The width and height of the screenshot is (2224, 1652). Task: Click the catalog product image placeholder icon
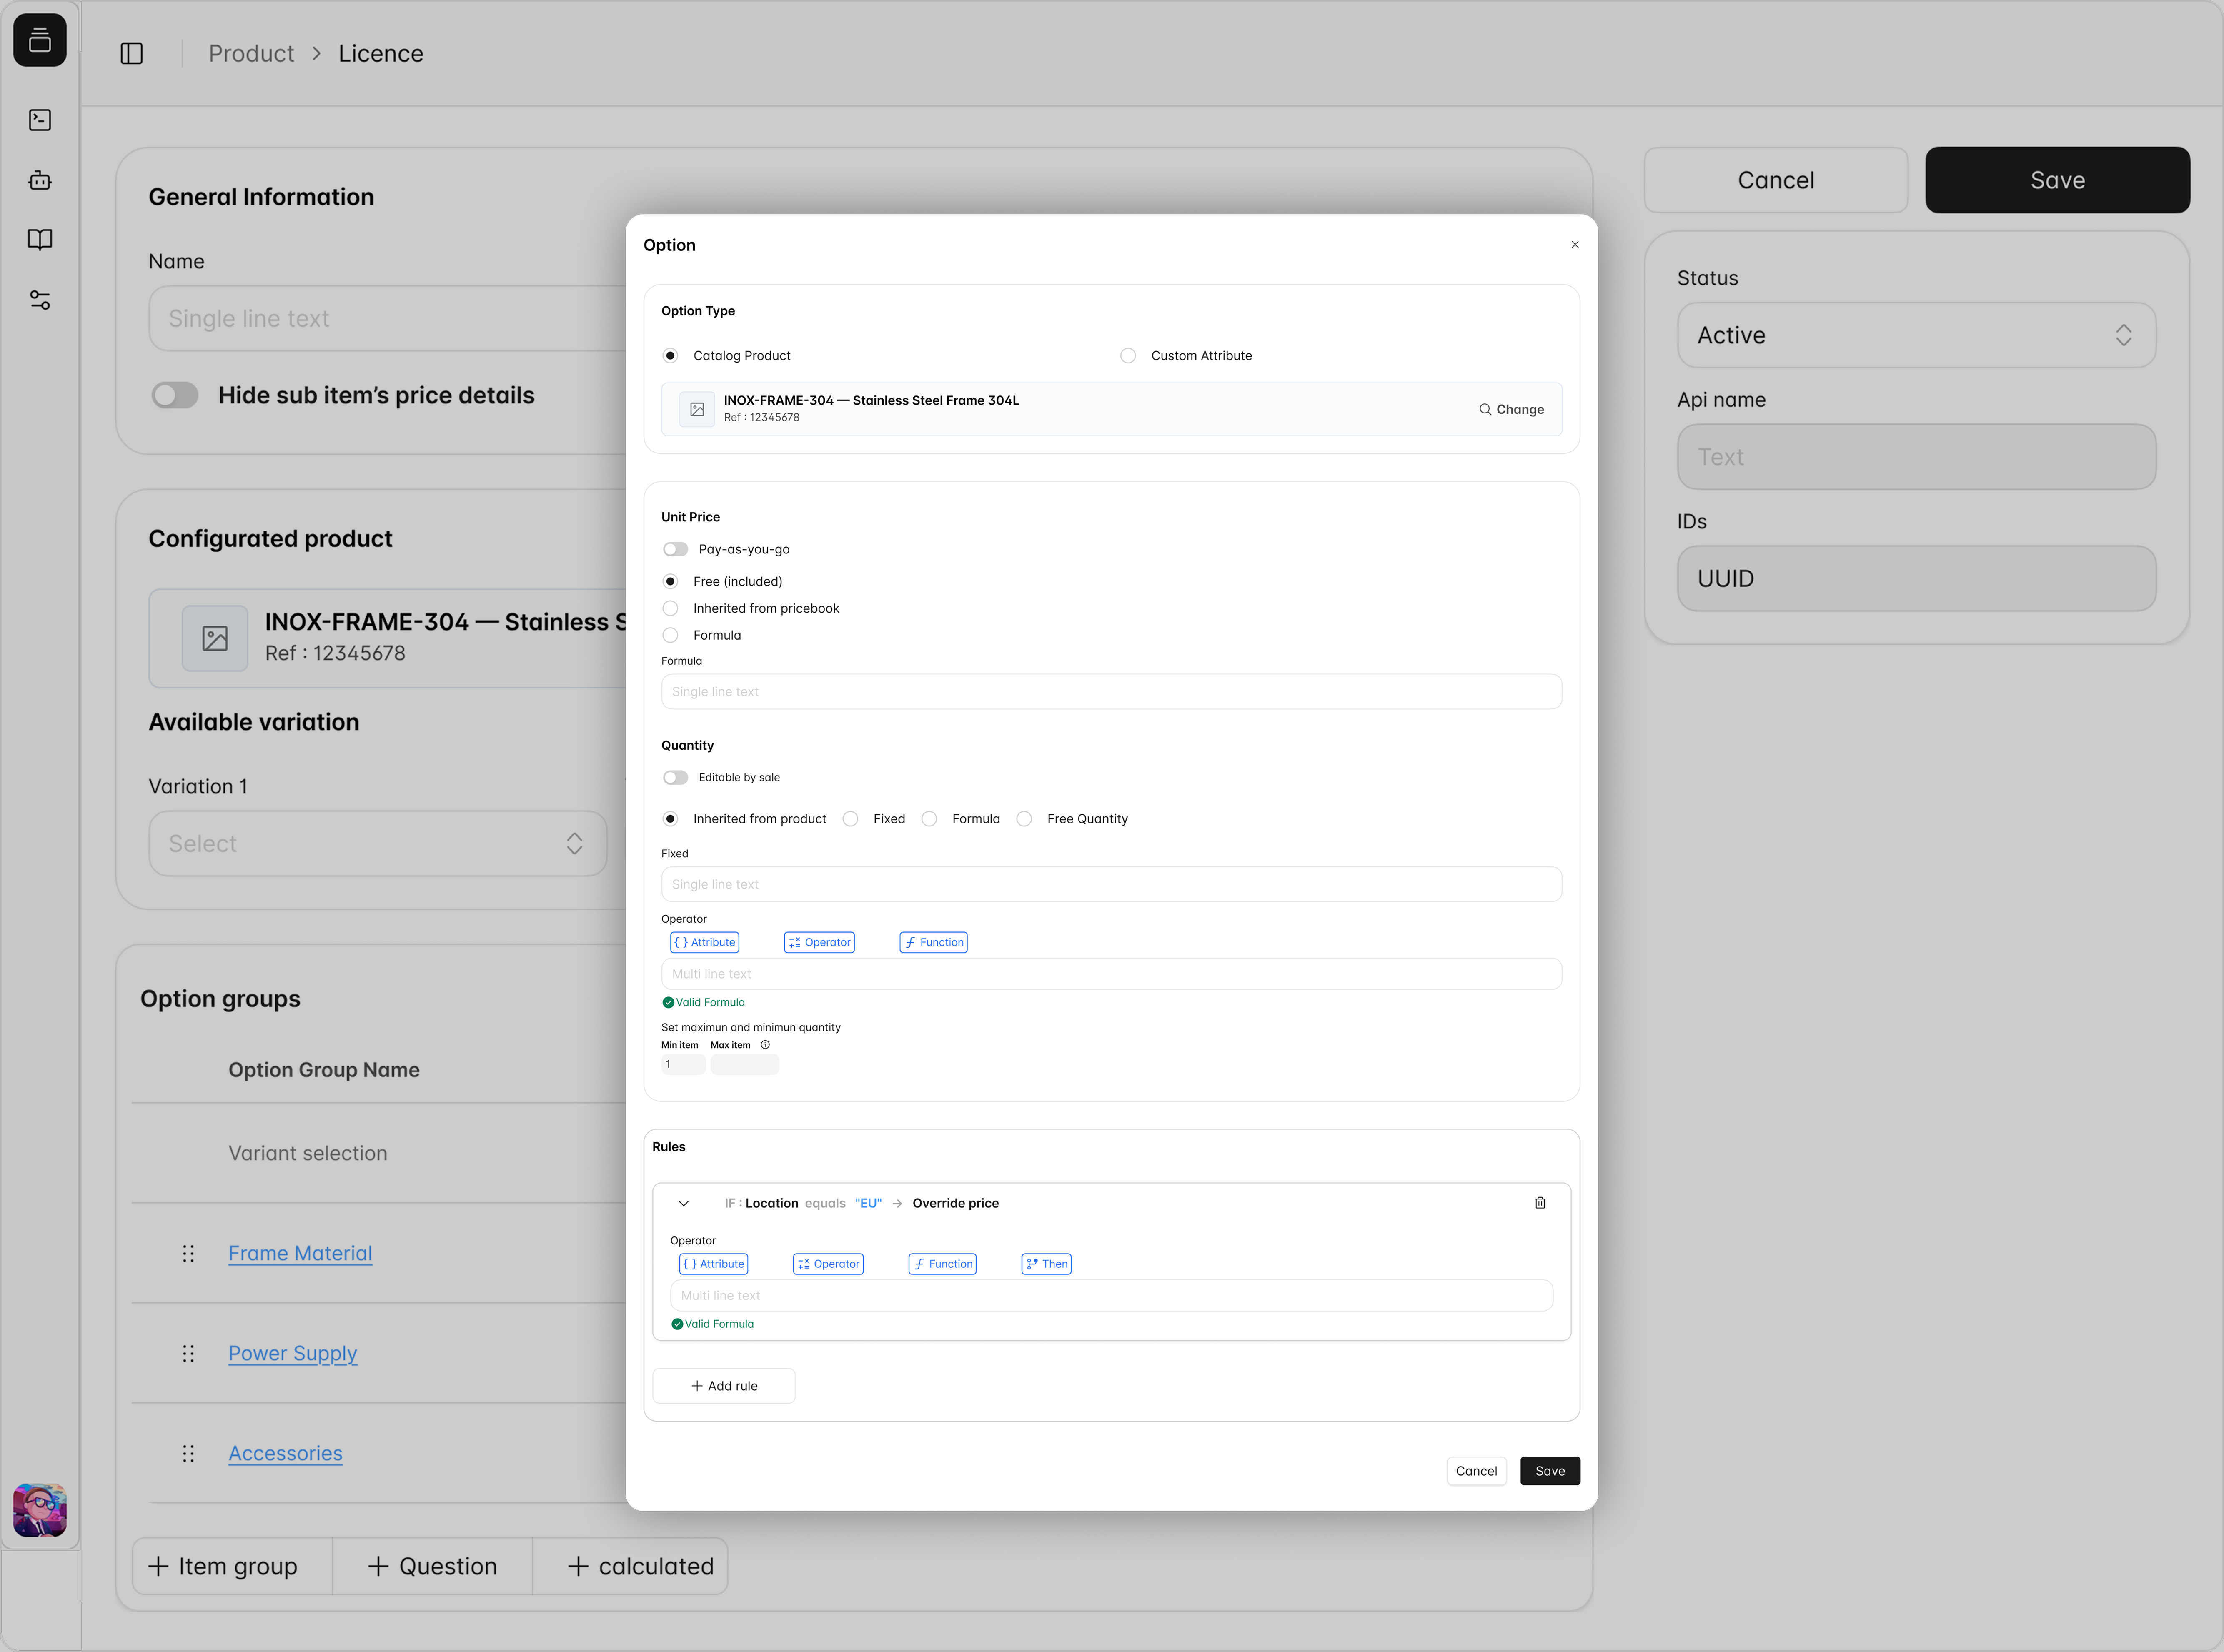697,409
